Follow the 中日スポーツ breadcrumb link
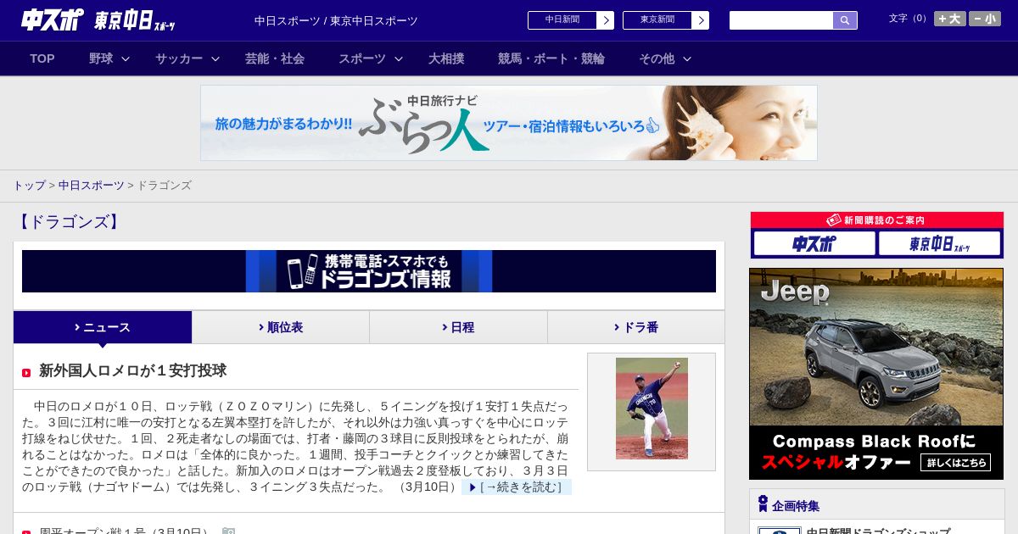The width and height of the screenshot is (1018, 534). [92, 185]
